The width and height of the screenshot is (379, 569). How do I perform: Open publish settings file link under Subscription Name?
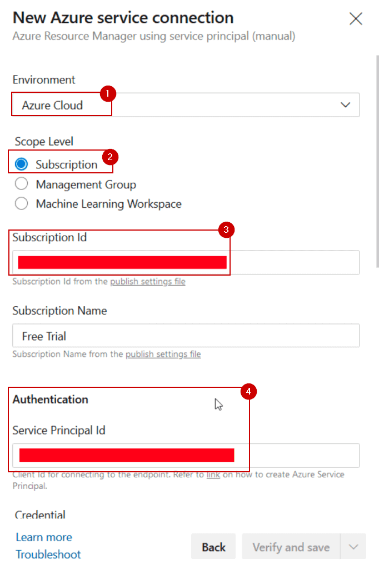coord(163,354)
